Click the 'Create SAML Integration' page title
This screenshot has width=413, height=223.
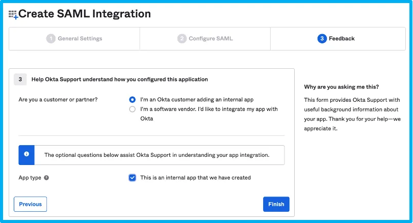[x=85, y=14]
